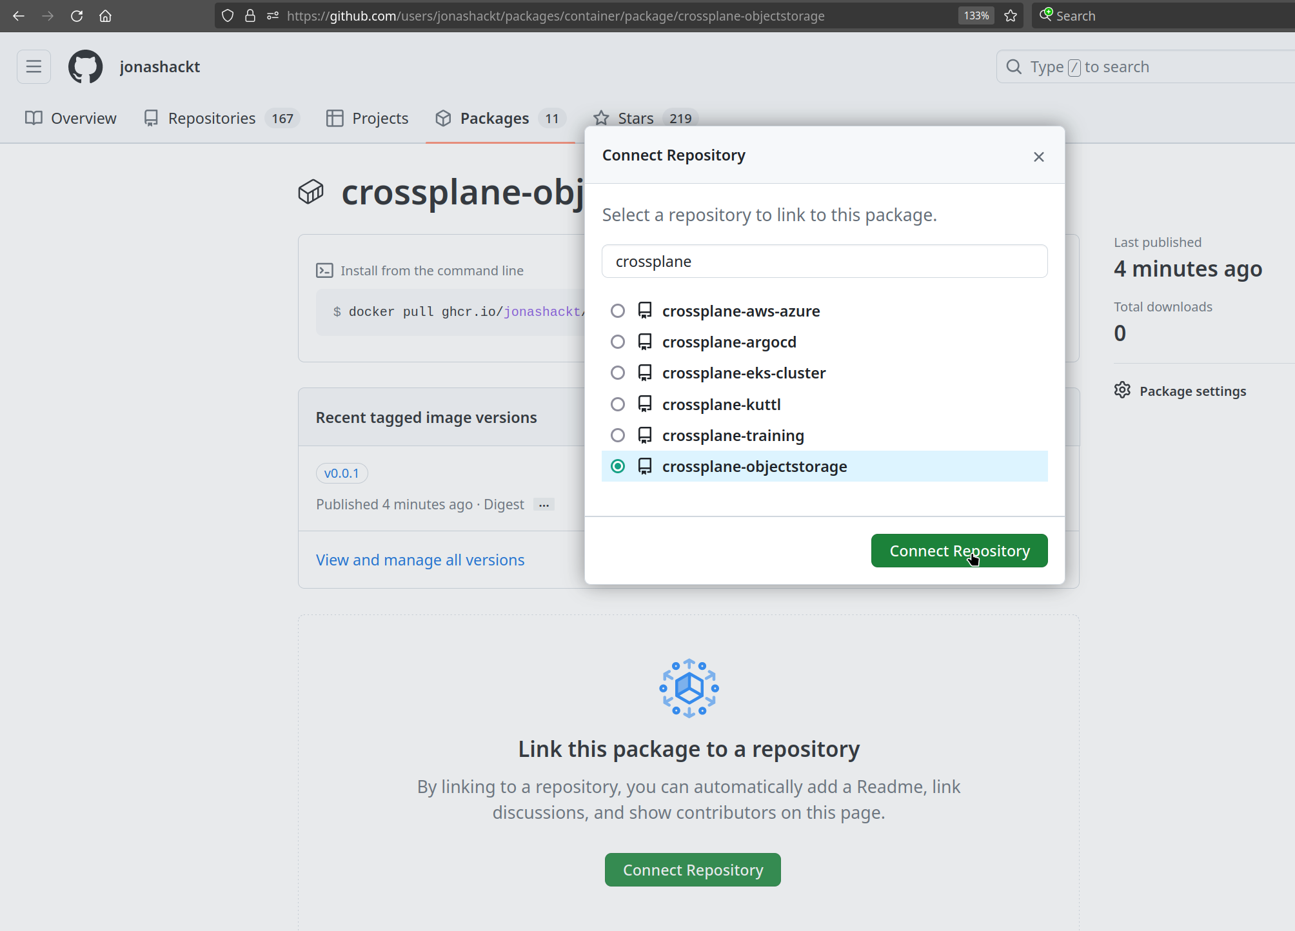This screenshot has height=931, width=1295.
Task: Open View and manage all versions
Action: coord(420,560)
